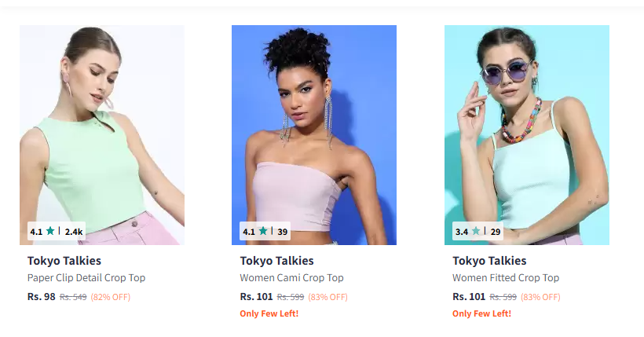644x337 pixels.
Task: Click the strikethrough Rs. 549 original price
Action: [x=73, y=297]
